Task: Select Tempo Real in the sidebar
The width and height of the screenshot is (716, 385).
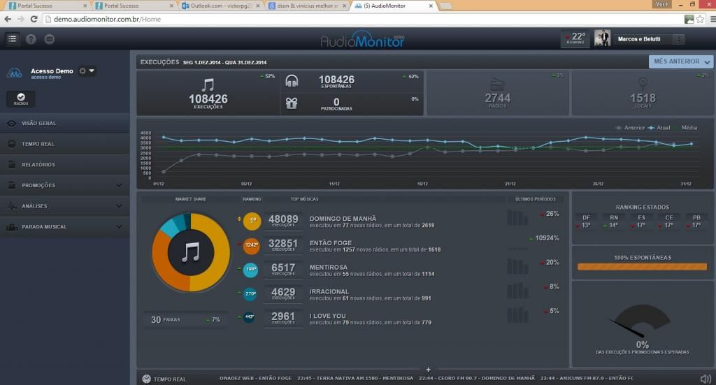Action: click(64, 144)
